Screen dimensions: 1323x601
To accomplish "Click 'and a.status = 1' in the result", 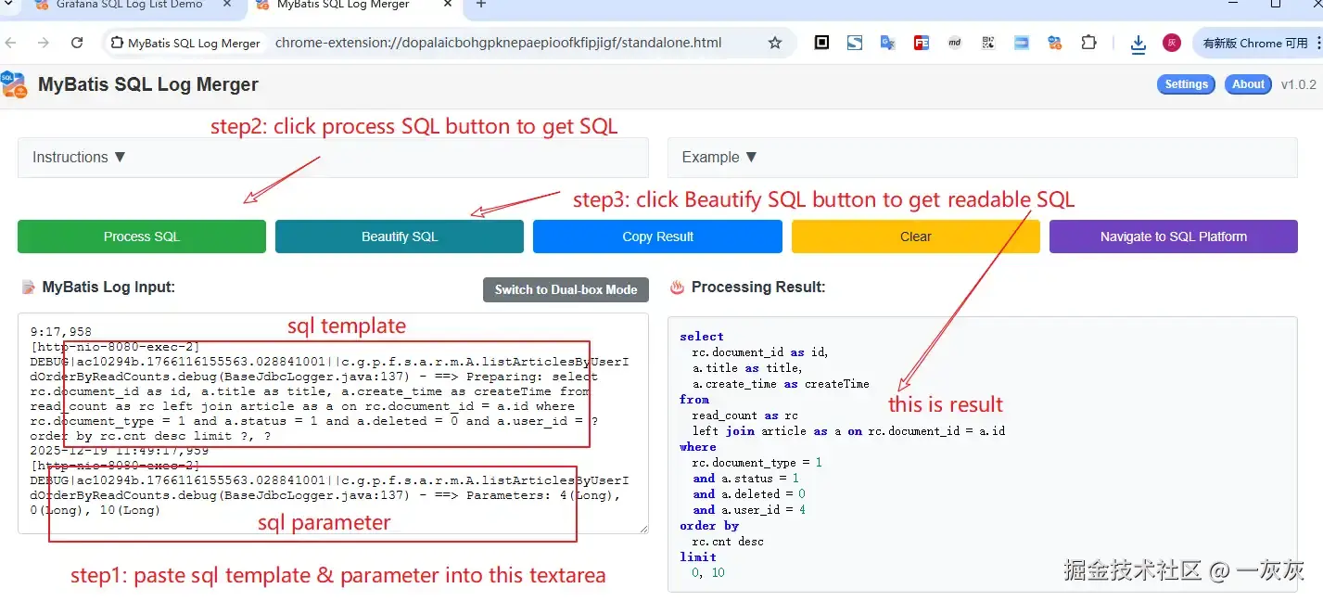I will click(745, 479).
